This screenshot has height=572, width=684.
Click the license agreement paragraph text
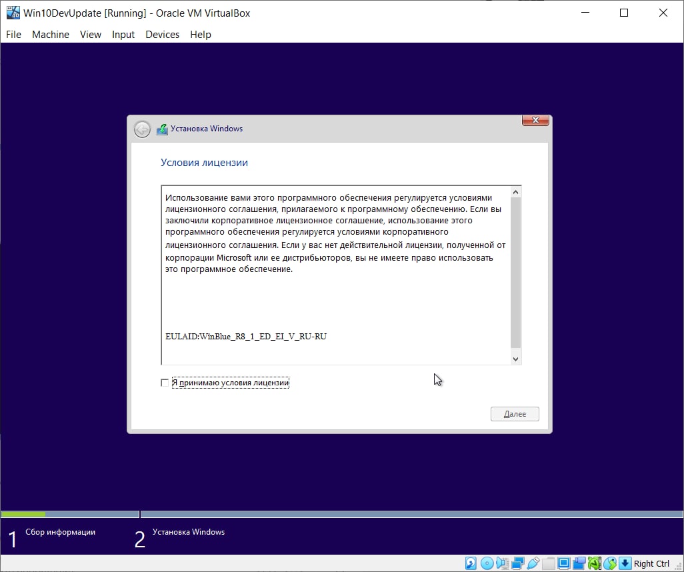[x=335, y=233]
